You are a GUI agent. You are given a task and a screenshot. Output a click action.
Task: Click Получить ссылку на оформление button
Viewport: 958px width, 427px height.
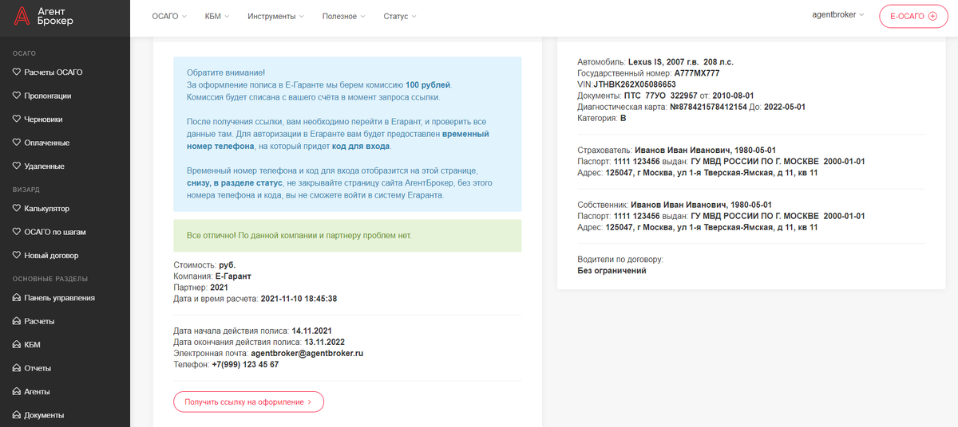pos(248,402)
